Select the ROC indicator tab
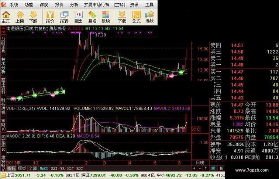Viewport: 279px width, 179px height. pyautogui.click(x=79, y=168)
